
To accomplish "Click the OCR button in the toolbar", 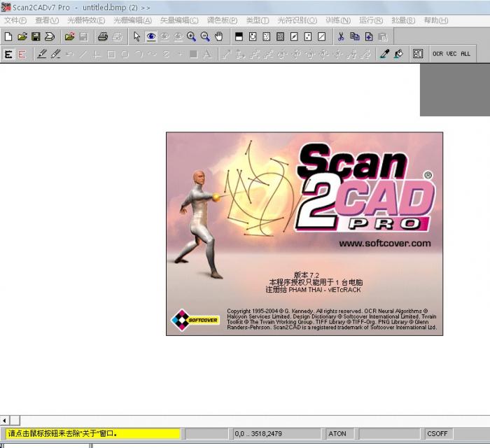I will point(437,54).
